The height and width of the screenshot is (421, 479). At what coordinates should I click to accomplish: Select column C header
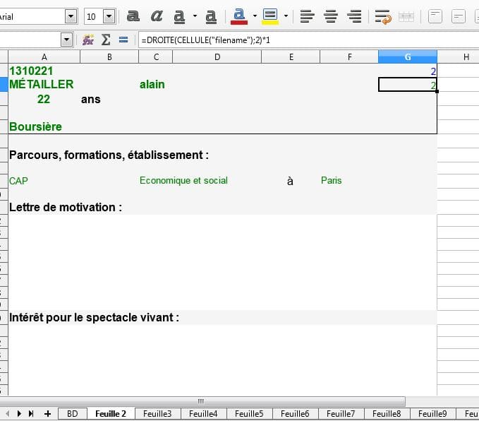(x=156, y=57)
